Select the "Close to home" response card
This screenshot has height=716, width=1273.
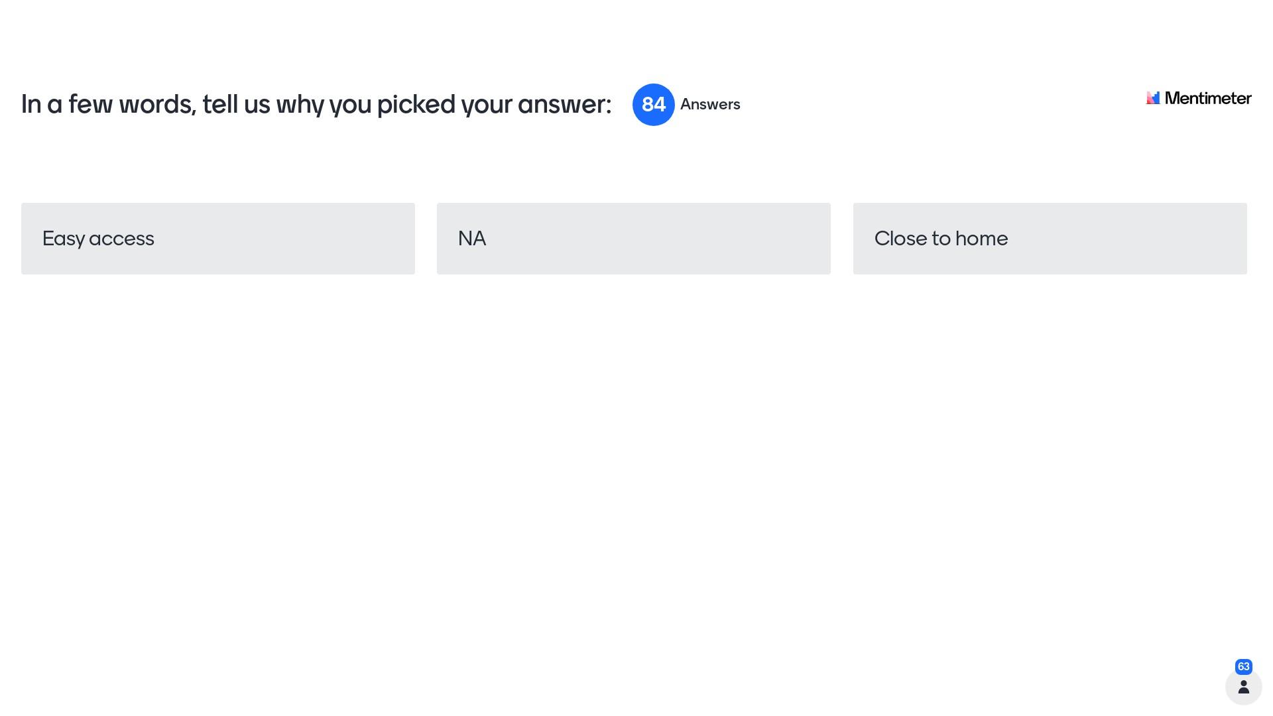tap(1050, 239)
